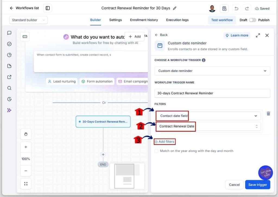The image size is (278, 197).
Task: Toggle Draft to Publish switch
Action: (252, 20)
